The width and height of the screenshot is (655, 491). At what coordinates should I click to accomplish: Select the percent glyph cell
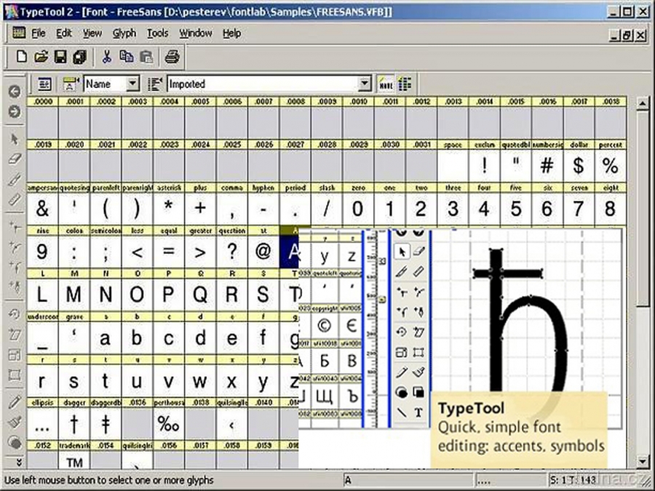[x=611, y=166]
